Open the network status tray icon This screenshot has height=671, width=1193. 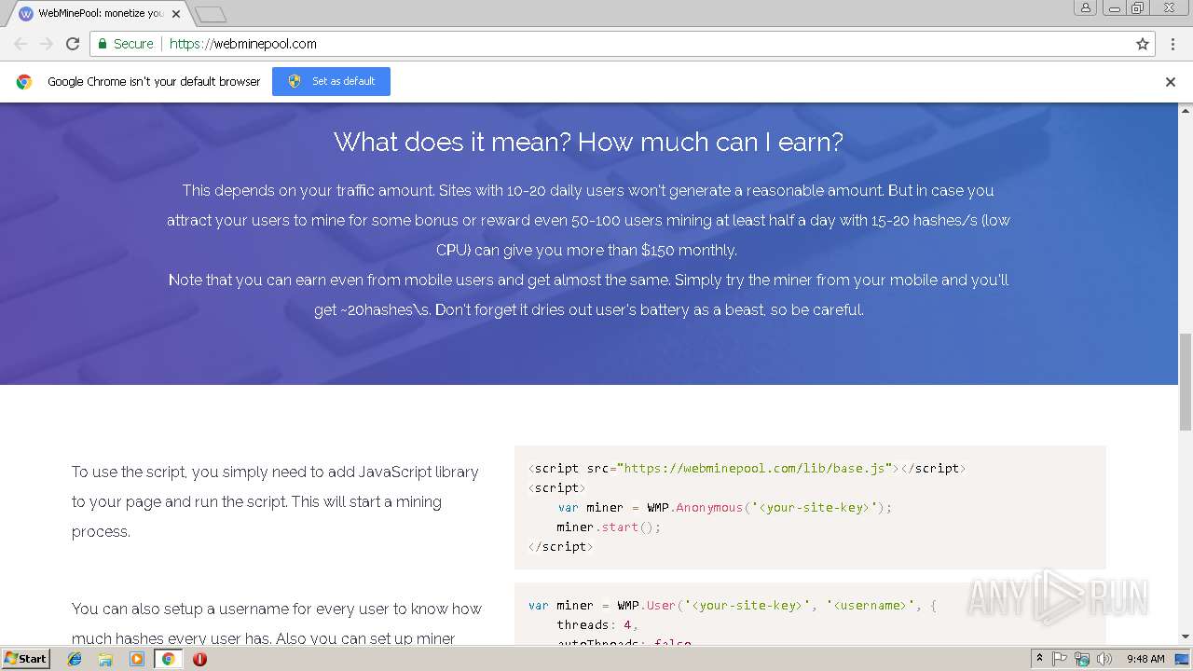pos(1082,659)
